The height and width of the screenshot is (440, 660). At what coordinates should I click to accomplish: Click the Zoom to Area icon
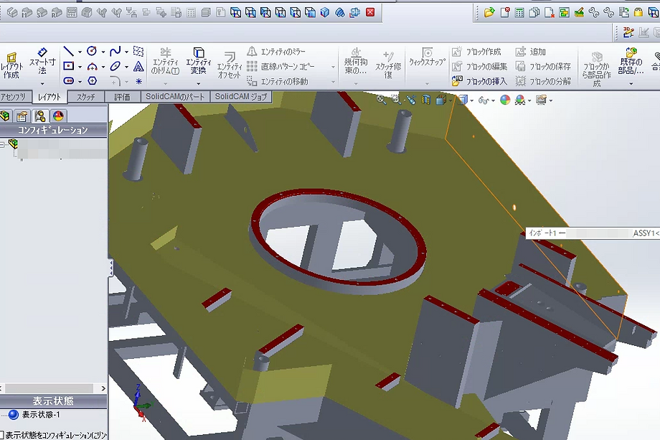(x=396, y=100)
